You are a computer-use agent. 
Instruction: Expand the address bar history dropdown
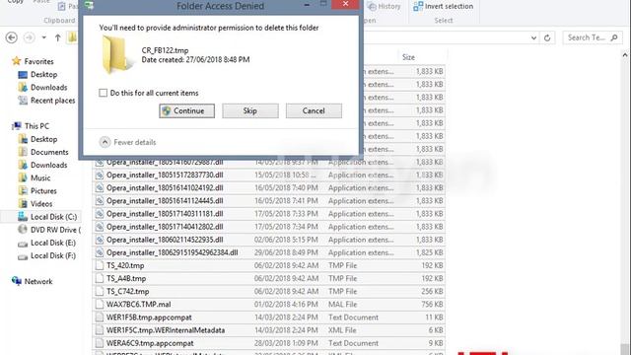point(533,37)
